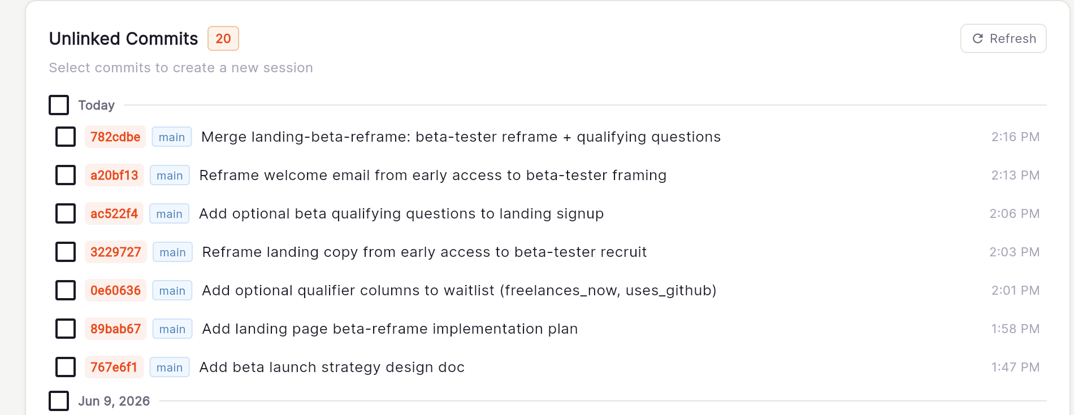Image resolution: width=1074 pixels, height=415 pixels.
Task: Toggle checkbox for commit 3229727
Action: tap(66, 252)
